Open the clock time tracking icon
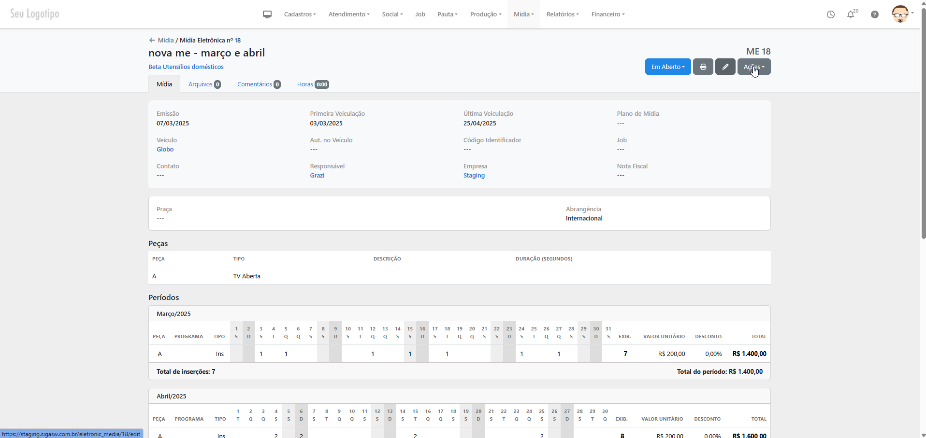This screenshot has height=438, width=926. 830,14
